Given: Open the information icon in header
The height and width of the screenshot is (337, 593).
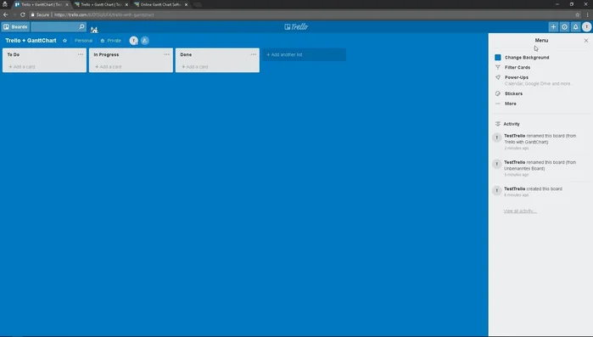Looking at the screenshot, I should tap(564, 27).
